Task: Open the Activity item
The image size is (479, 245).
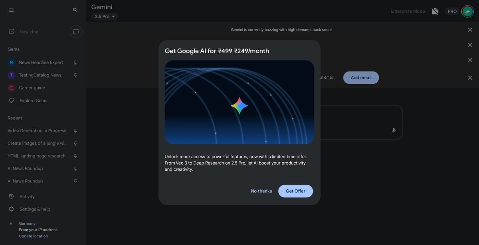Action: pos(27,196)
